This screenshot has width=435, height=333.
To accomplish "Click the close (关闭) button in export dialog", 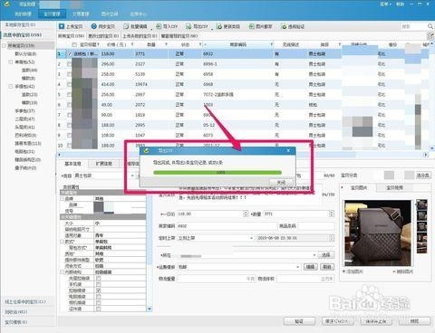I will pyautogui.click(x=281, y=182).
